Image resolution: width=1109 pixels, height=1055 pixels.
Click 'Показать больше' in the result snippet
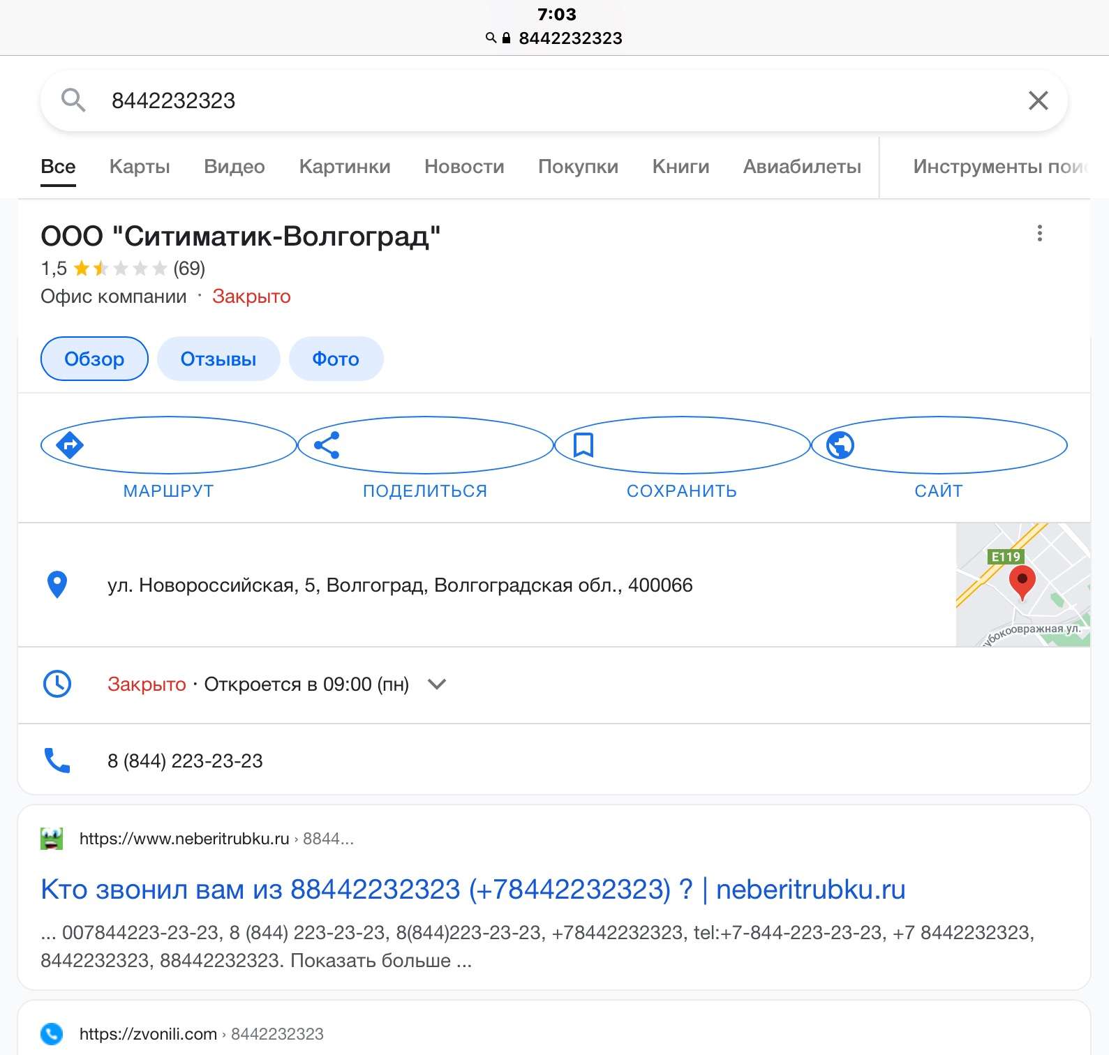tap(371, 961)
